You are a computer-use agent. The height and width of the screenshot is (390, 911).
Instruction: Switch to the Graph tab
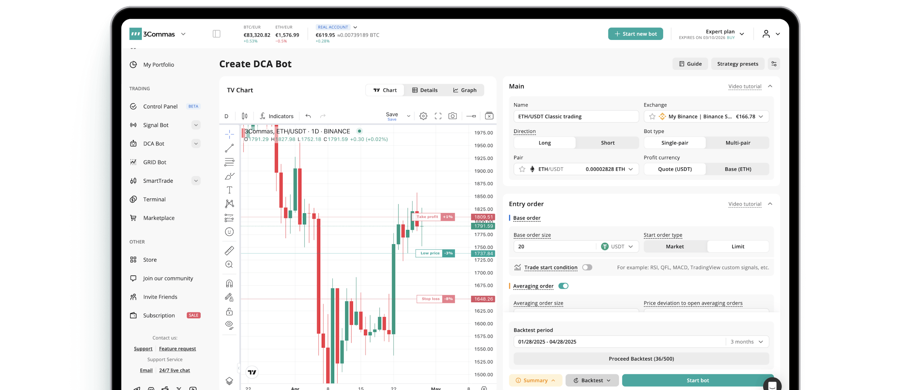[x=464, y=90]
